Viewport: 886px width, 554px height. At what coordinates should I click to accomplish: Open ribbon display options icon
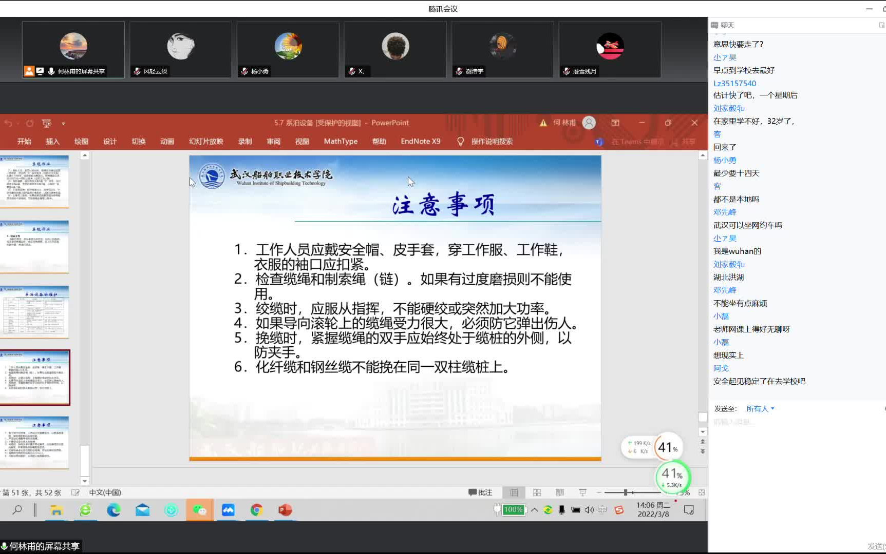(x=615, y=123)
